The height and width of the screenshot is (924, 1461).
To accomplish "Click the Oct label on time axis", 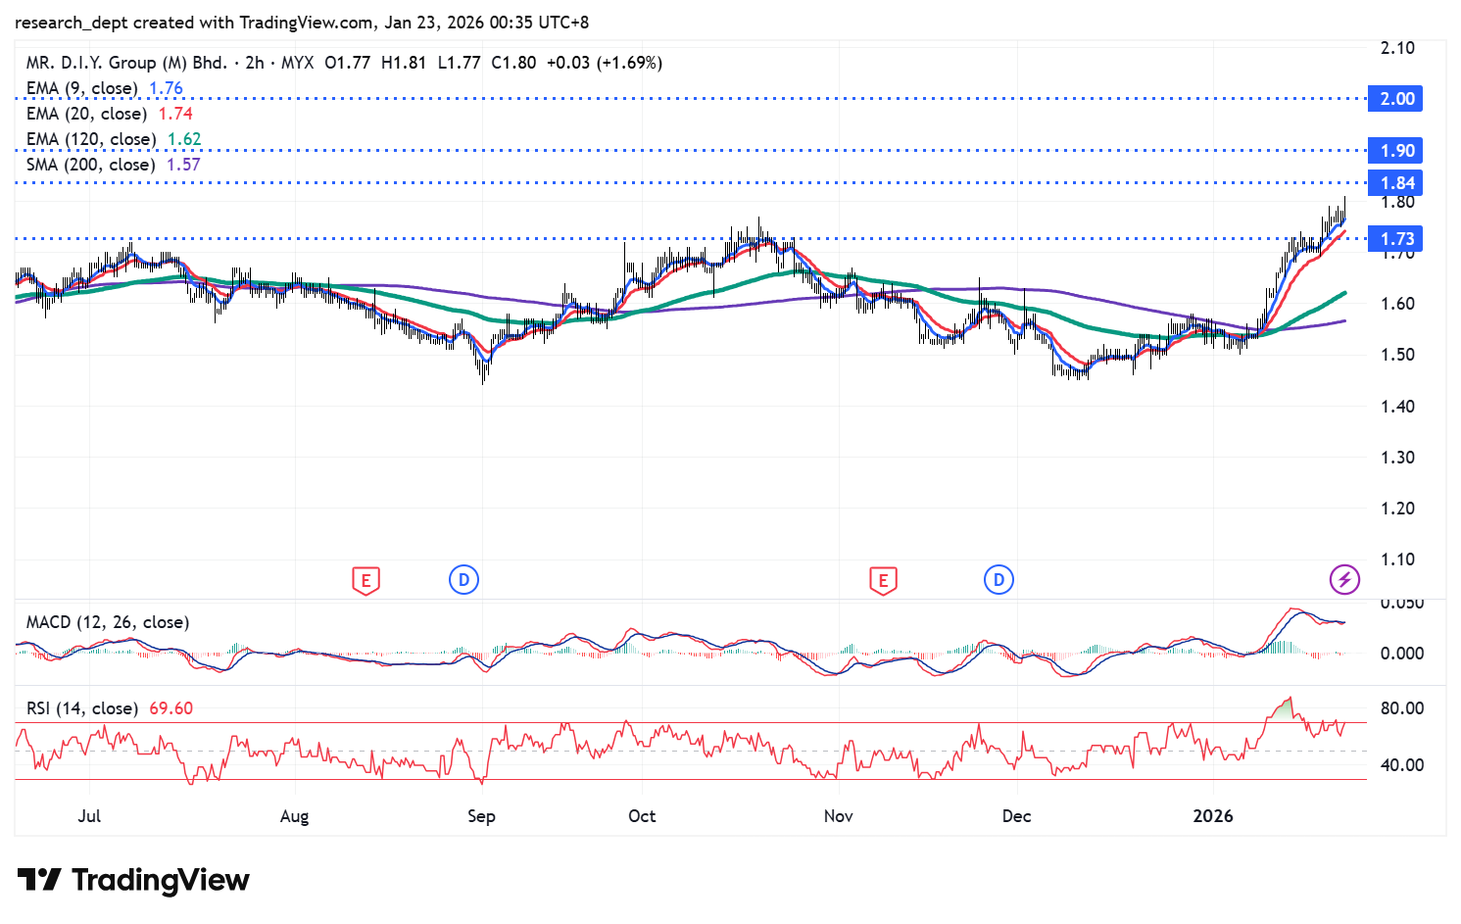I will pyautogui.click(x=642, y=816).
